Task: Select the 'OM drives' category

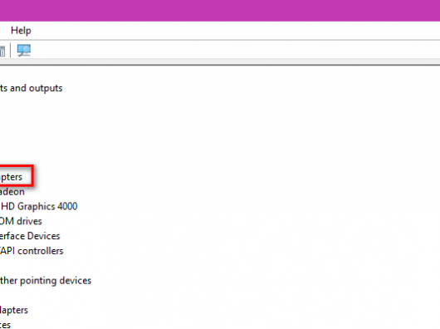Action: [21, 221]
